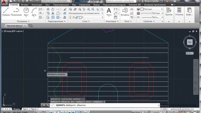Switch to the Вставка ribbon tab

(x=24, y=5)
